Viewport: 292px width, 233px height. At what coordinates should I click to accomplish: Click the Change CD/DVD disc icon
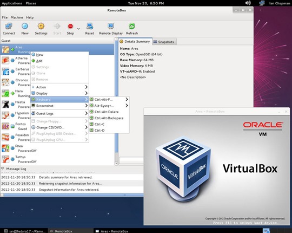[34, 127]
